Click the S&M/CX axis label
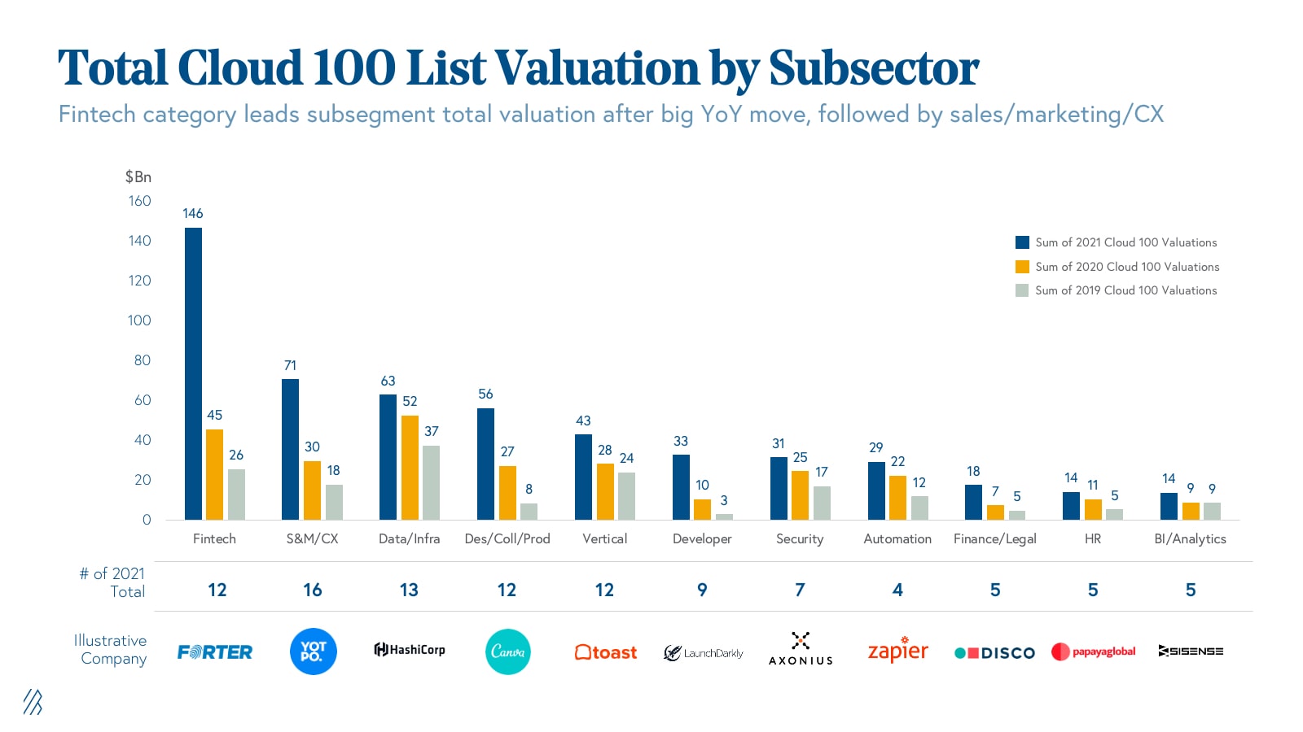The height and width of the screenshot is (732, 1303). pyautogui.click(x=312, y=538)
